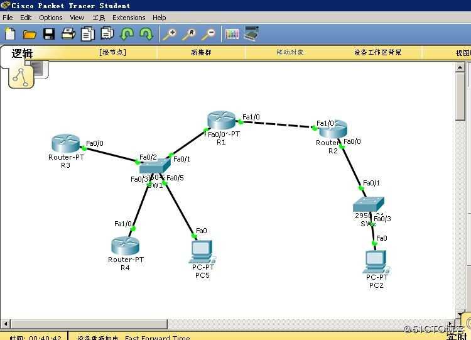This screenshot has width=471, height=340.
Task: Switch to the 逻辑 workspace tab
Action: pos(22,53)
